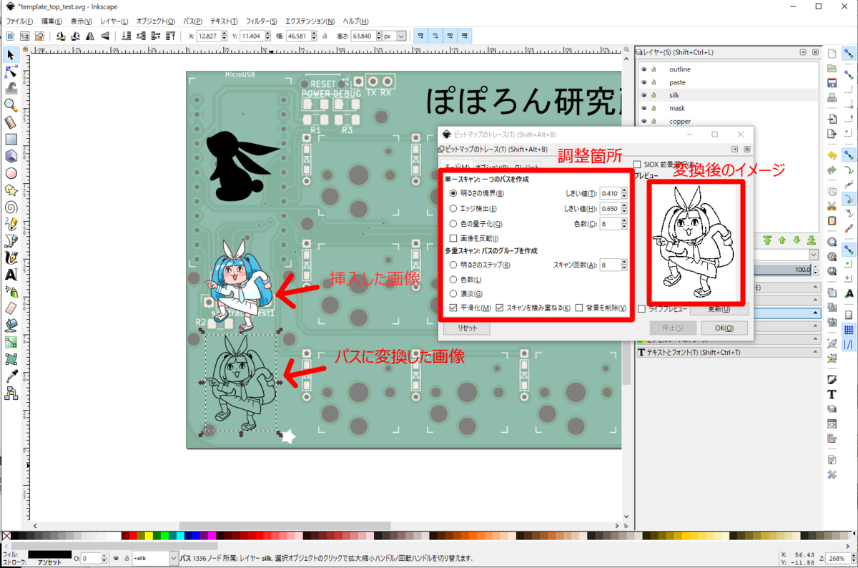Pick a red swatch from the bottom palette
The image size is (858, 568).
[x=134, y=535]
